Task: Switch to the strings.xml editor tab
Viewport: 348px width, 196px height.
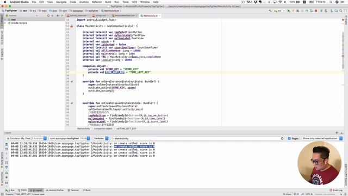Action: tap(100, 16)
